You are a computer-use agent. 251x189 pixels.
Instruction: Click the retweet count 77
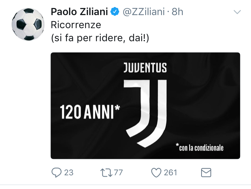tap(118, 173)
